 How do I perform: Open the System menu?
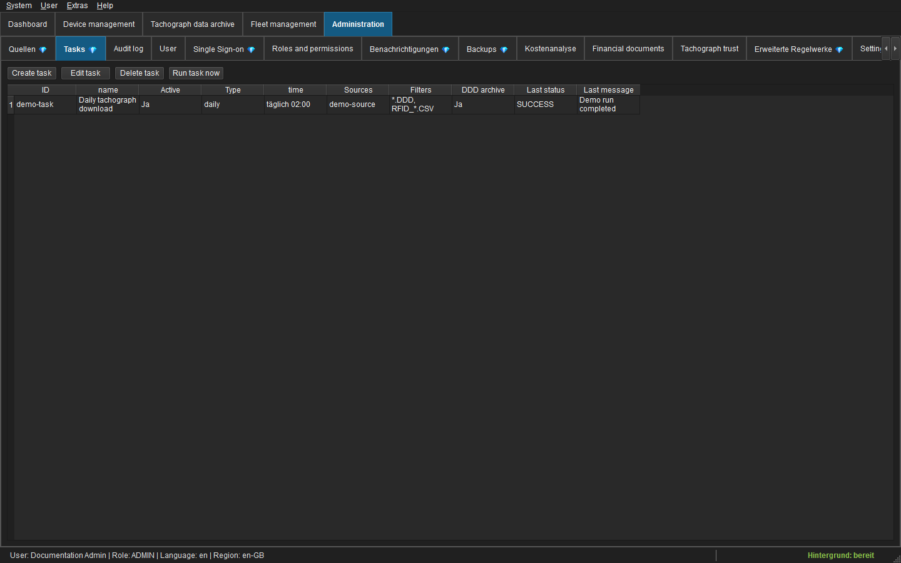tap(19, 6)
